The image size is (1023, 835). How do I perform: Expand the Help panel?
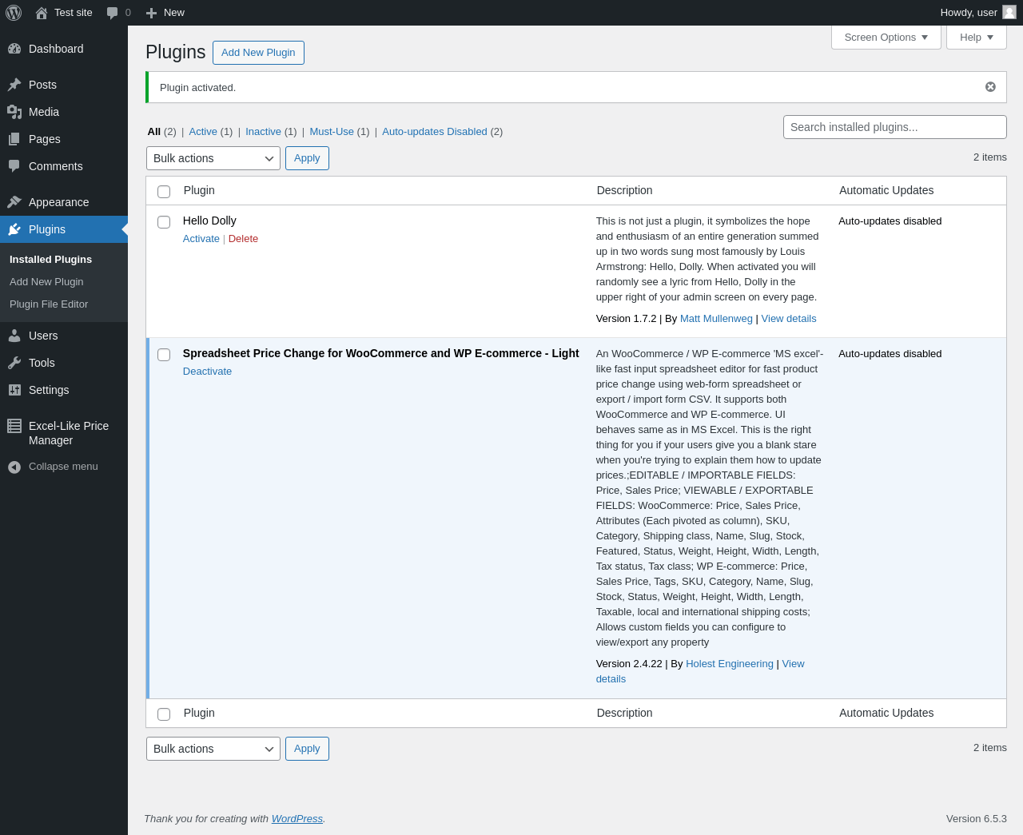(x=977, y=38)
